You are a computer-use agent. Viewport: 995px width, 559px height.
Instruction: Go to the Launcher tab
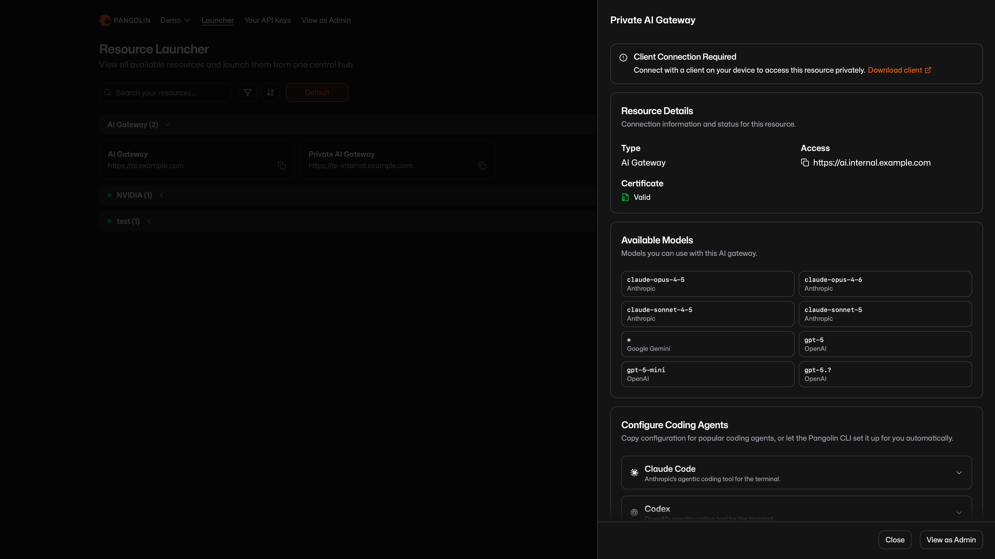(x=217, y=20)
